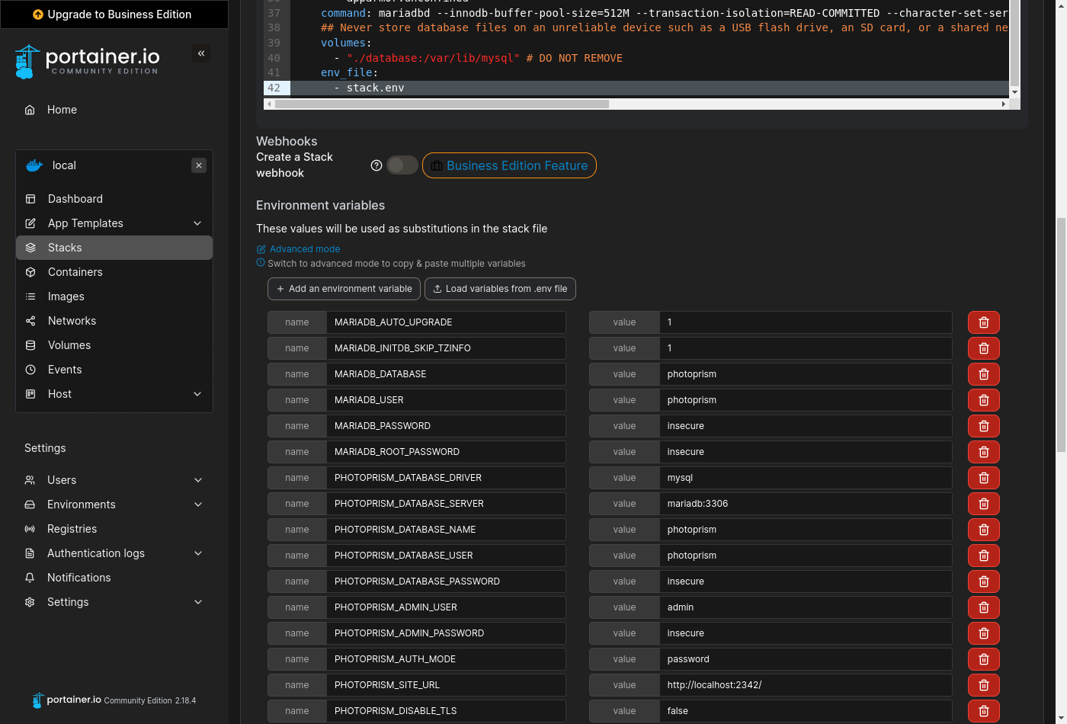Open the Dashboard page
This screenshot has width=1067, height=724.
click(x=75, y=198)
